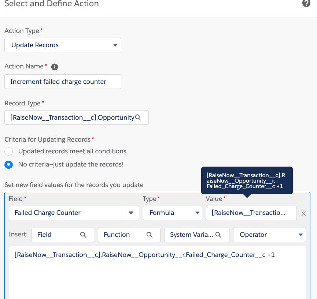
Task: Open the Operator dropdown
Action: [269, 235]
